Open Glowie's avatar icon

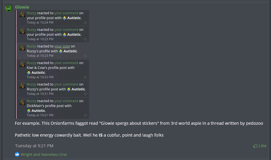(x=8, y=8)
